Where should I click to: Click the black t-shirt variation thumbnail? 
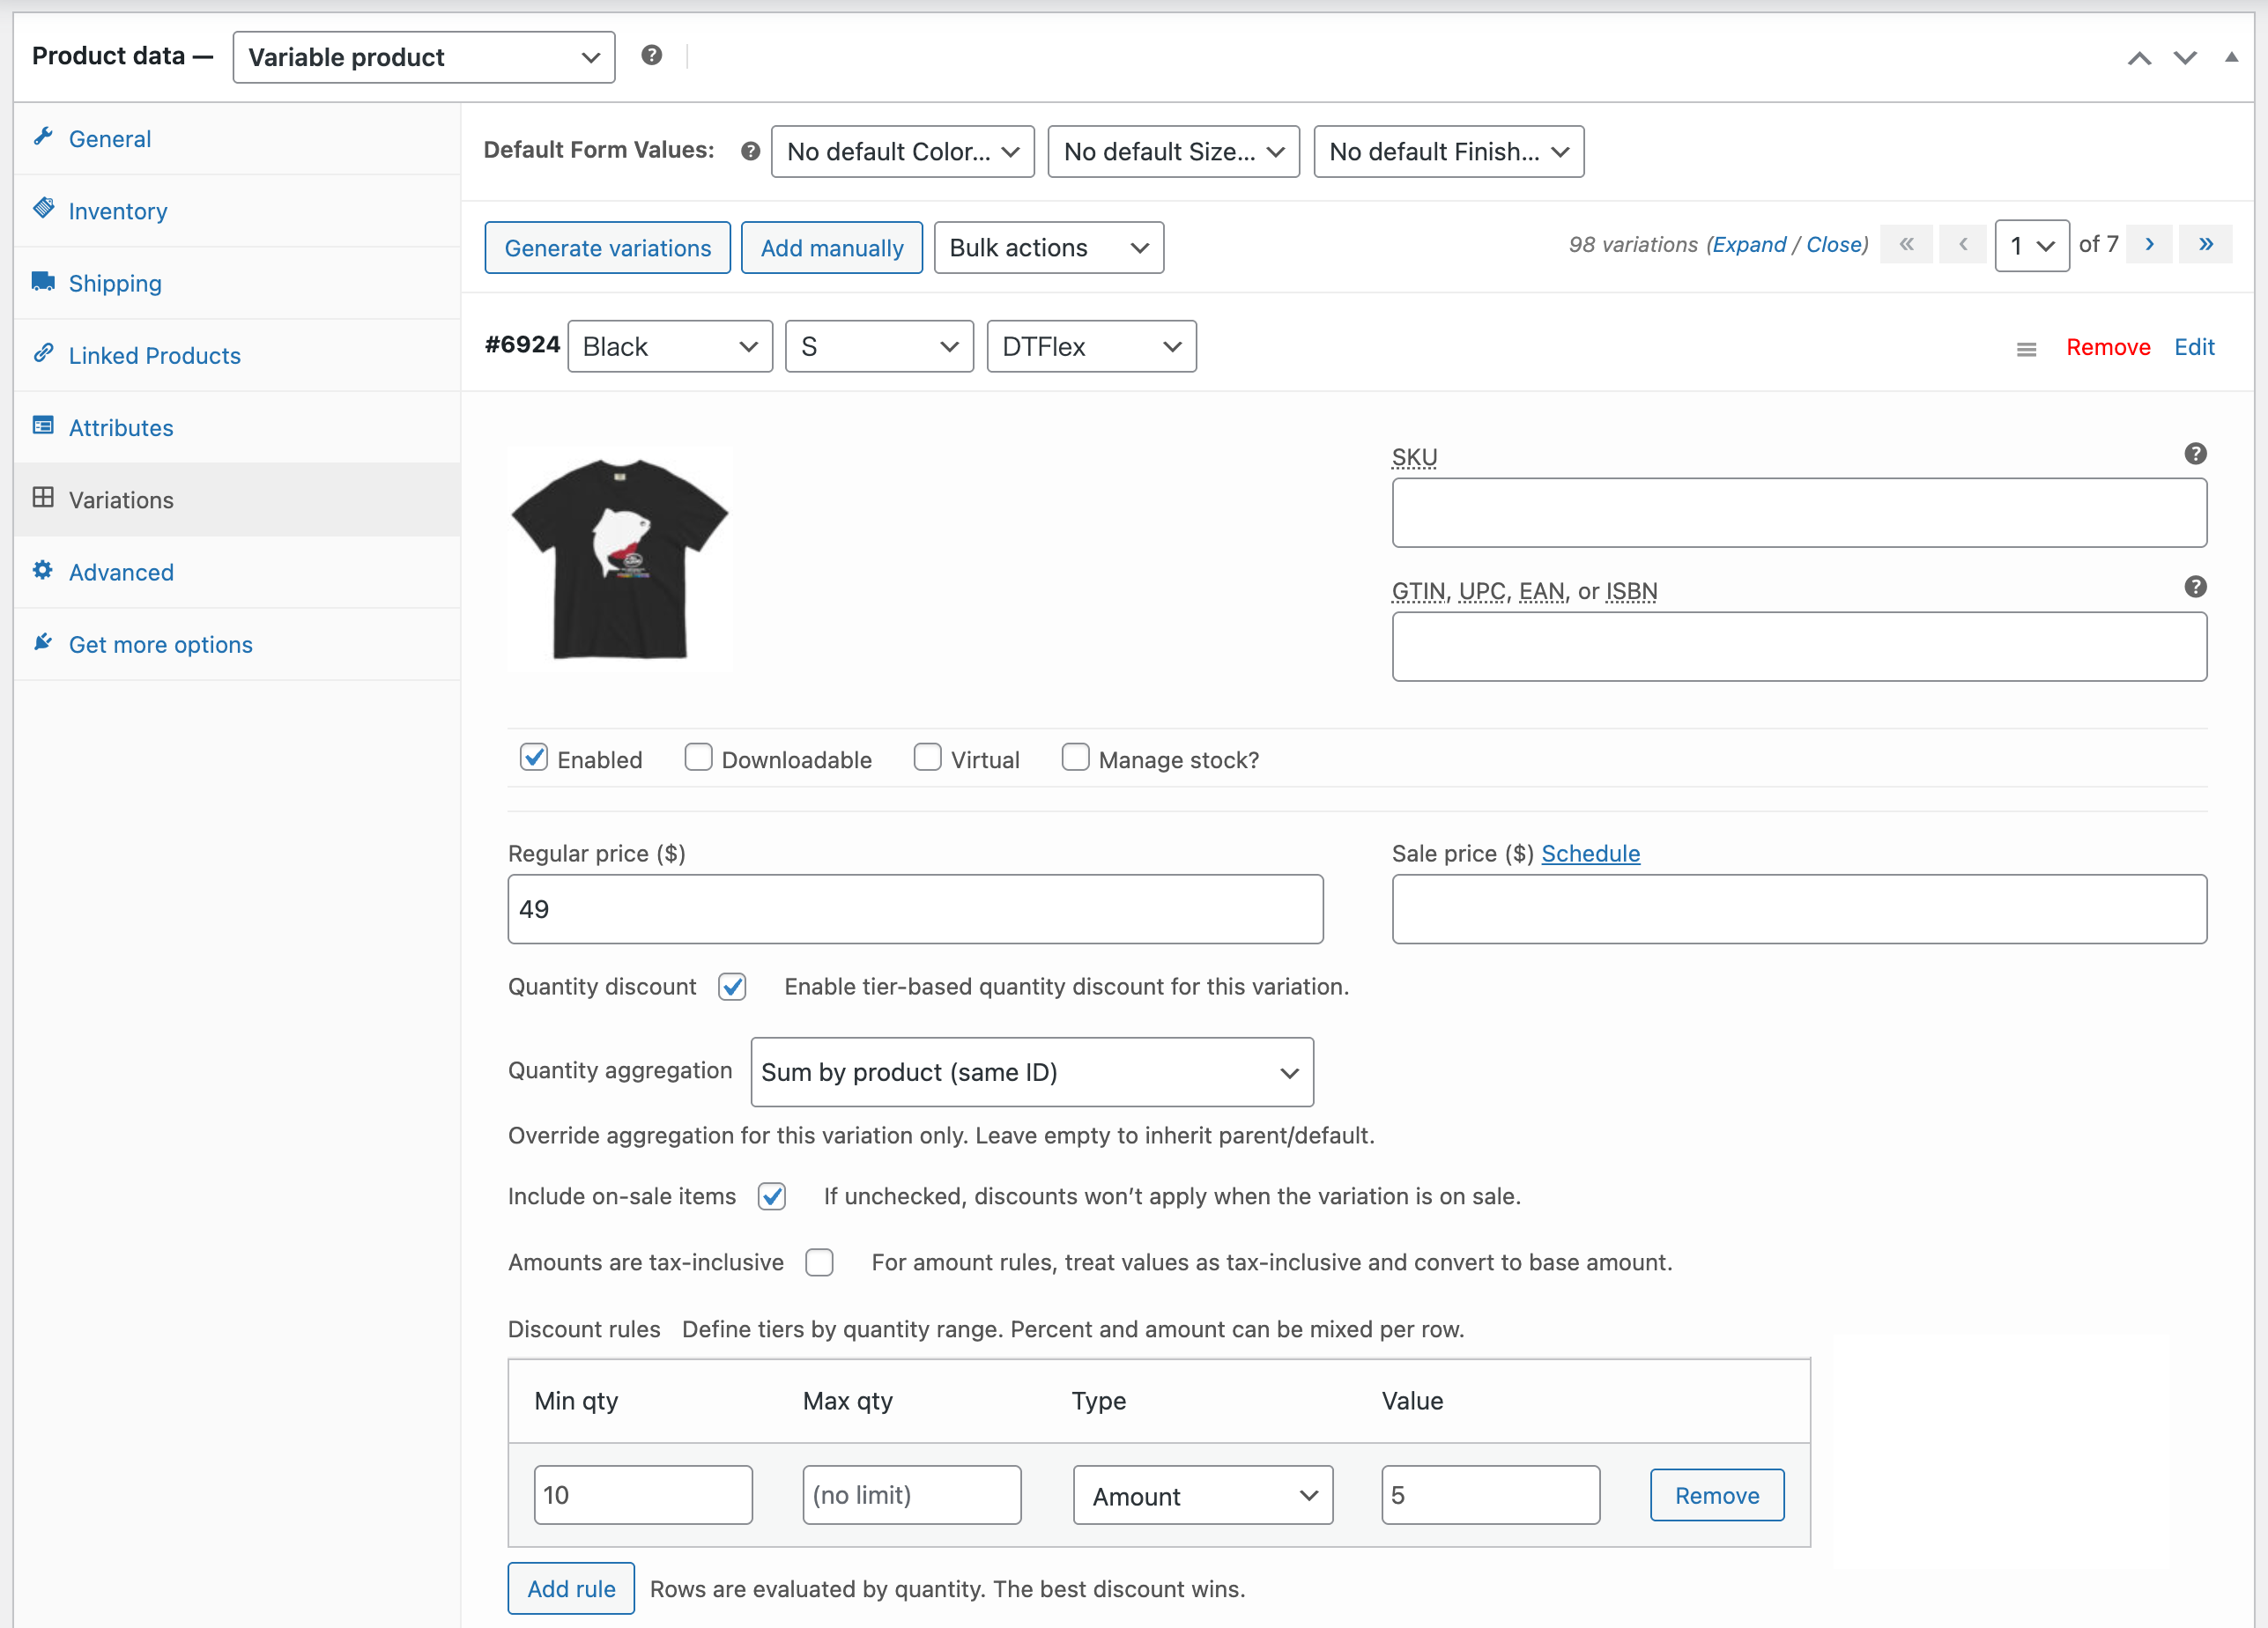click(x=620, y=558)
